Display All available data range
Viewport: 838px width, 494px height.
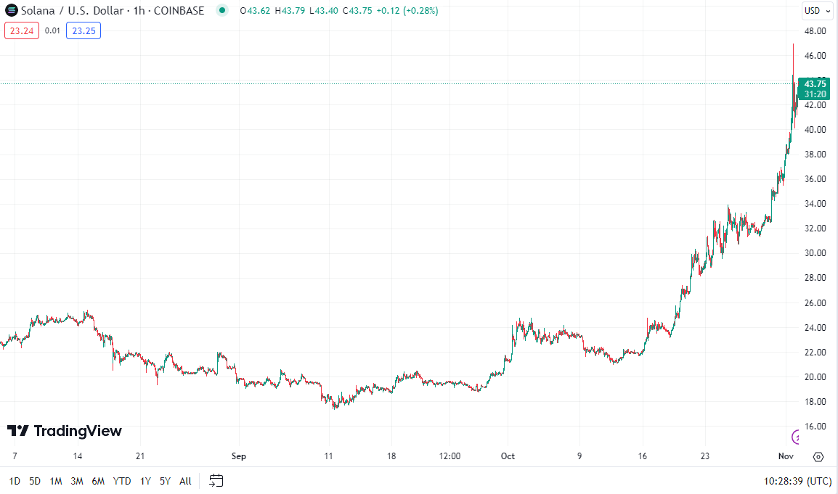(185, 480)
